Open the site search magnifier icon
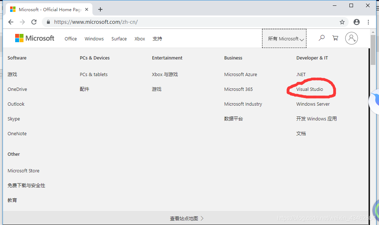 (x=322, y=38)
